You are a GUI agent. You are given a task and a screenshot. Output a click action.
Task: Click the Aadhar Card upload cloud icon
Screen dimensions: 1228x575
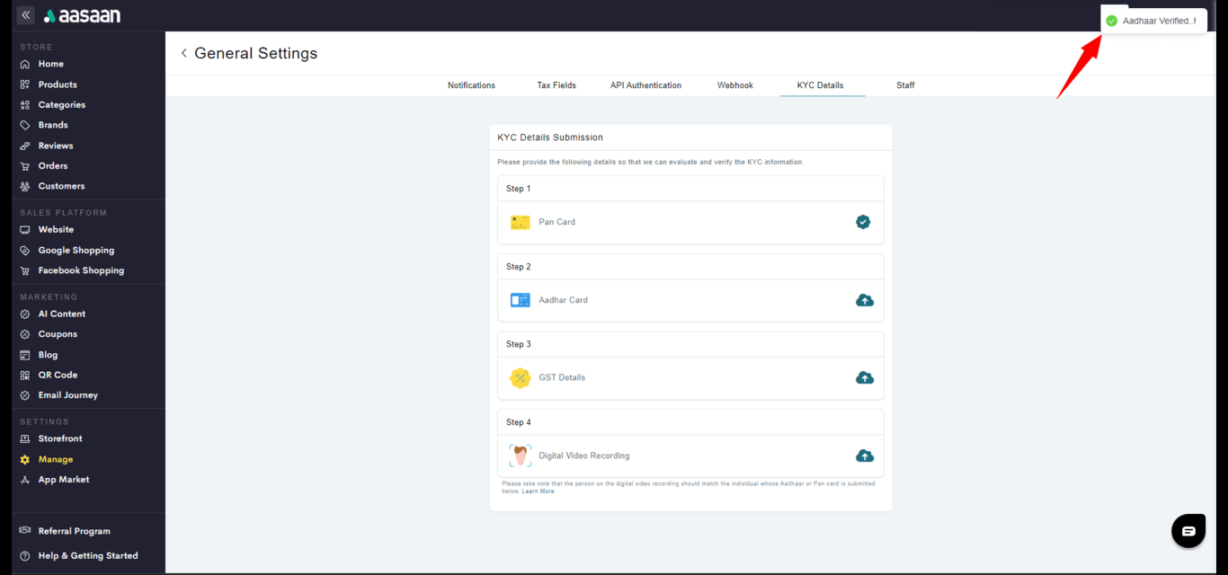(864, 300)
